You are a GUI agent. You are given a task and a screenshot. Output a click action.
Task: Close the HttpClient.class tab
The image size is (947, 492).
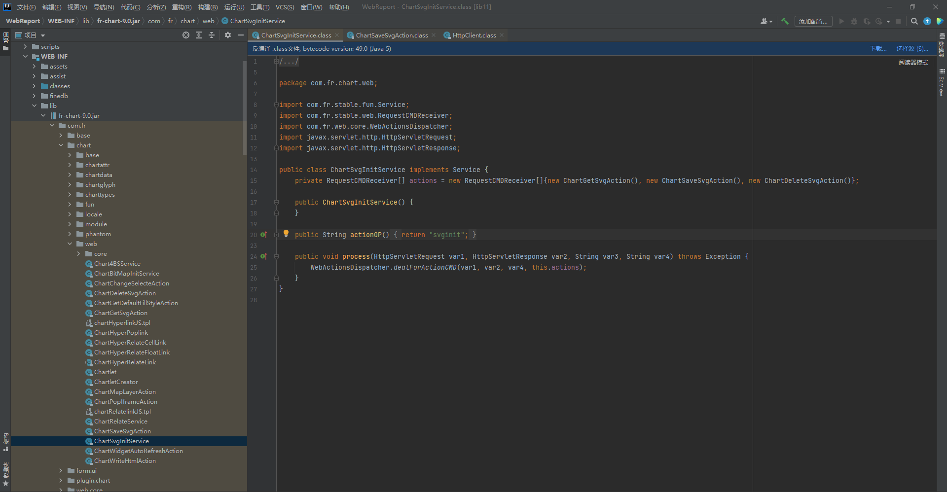502,35
